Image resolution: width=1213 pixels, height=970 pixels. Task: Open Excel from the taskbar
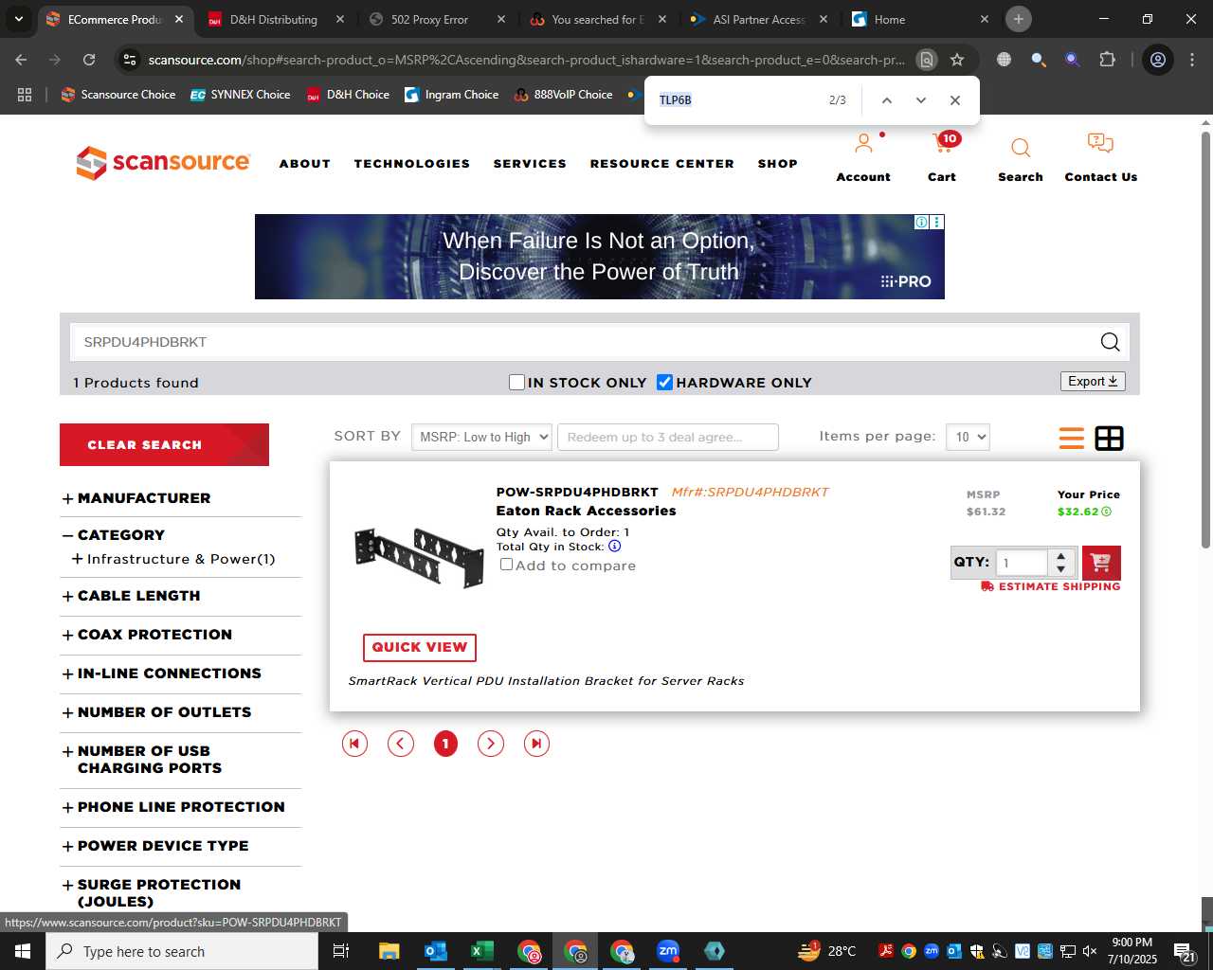coord(481,951)
